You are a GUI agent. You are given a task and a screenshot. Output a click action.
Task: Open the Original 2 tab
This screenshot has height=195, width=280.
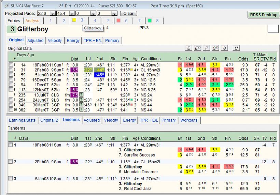point(49,120)
